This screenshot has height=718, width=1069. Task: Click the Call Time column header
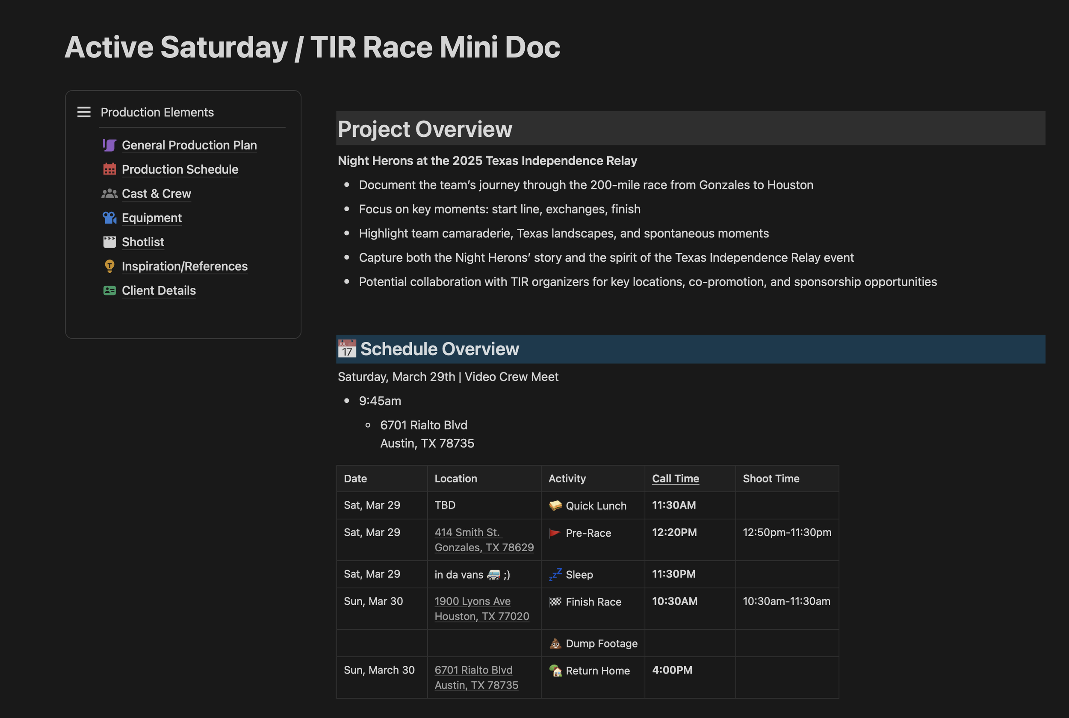click(x=675, y=479)
